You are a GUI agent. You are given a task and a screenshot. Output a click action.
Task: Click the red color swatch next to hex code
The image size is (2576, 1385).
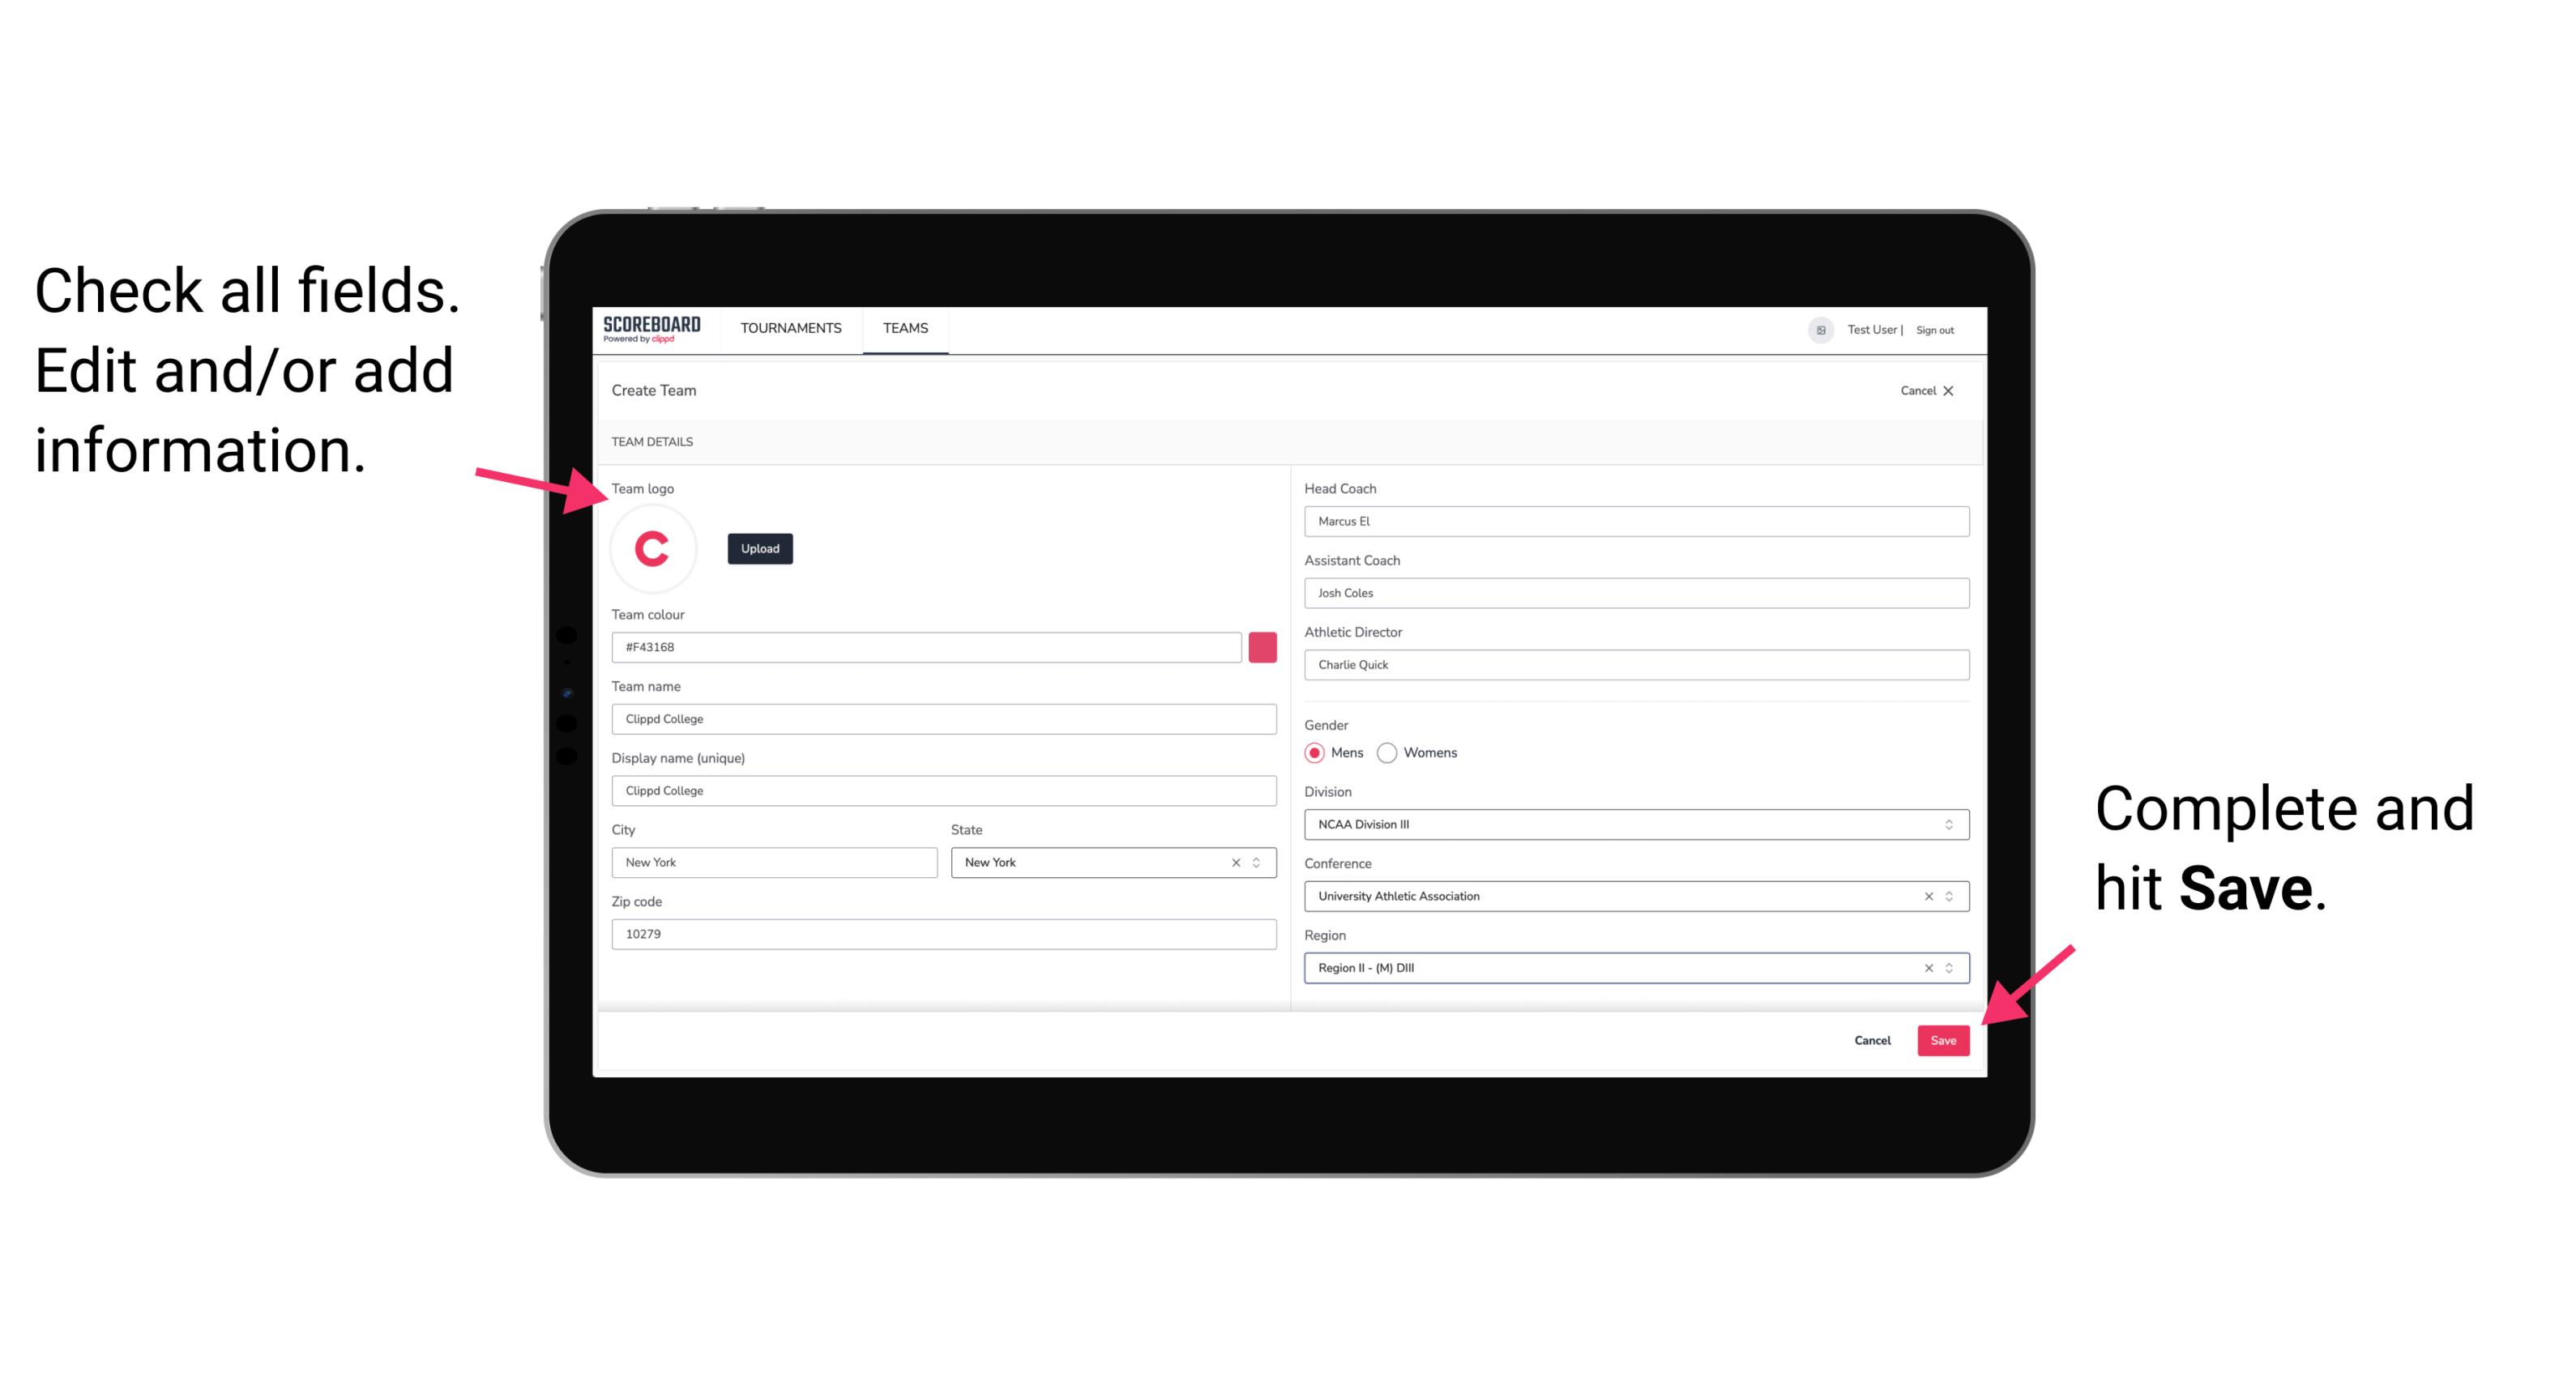(1261, 646)
